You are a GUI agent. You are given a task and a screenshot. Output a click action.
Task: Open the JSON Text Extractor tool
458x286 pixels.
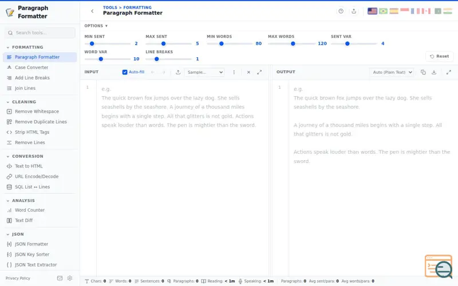(40, 265)
